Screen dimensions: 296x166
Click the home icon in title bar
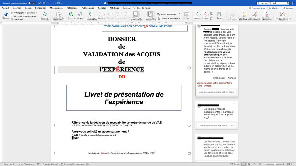pyautogui.click(x=40, y=3)
